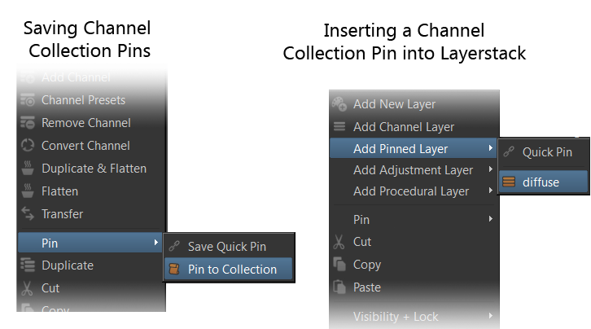Screen dimensions: 591x329
Task: Expand the Visibility + Lock submenu arrow
Action: point(489,316)
